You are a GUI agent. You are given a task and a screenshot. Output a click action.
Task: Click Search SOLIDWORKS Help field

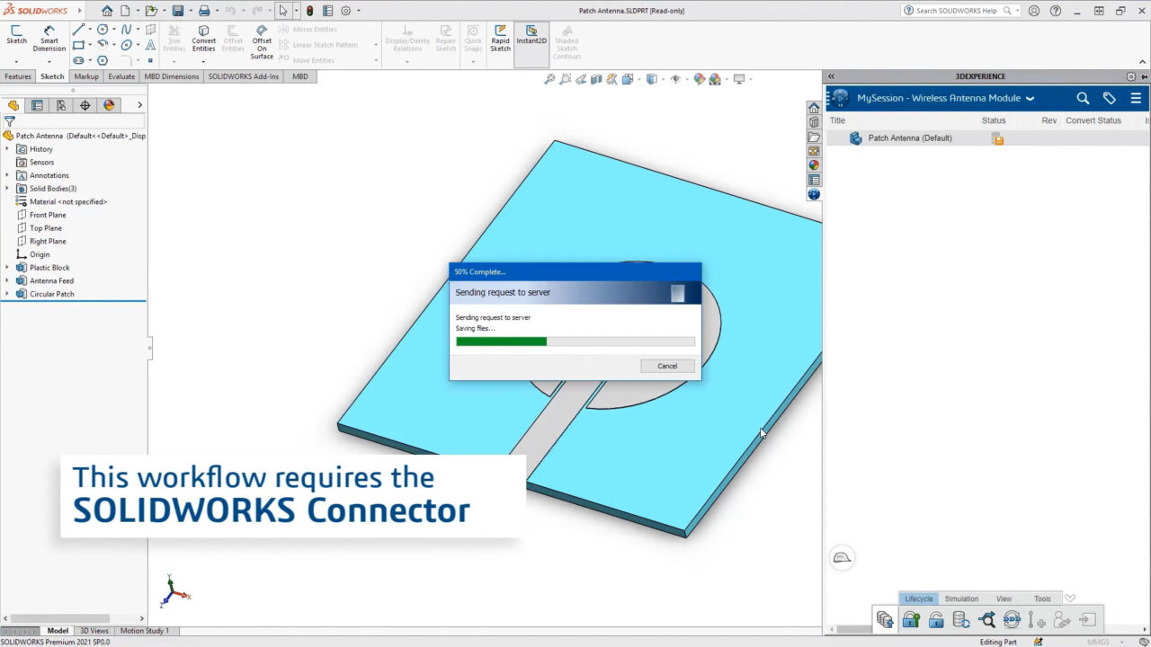coord(960,11)
